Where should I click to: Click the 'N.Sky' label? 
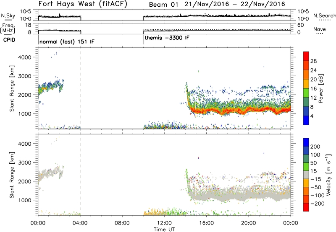click(8, 15)
